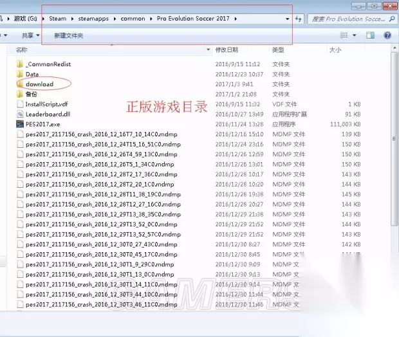Click the search magnifier icon
The height and width of the screenshot is (337, 399).
(x=392, y=19)
